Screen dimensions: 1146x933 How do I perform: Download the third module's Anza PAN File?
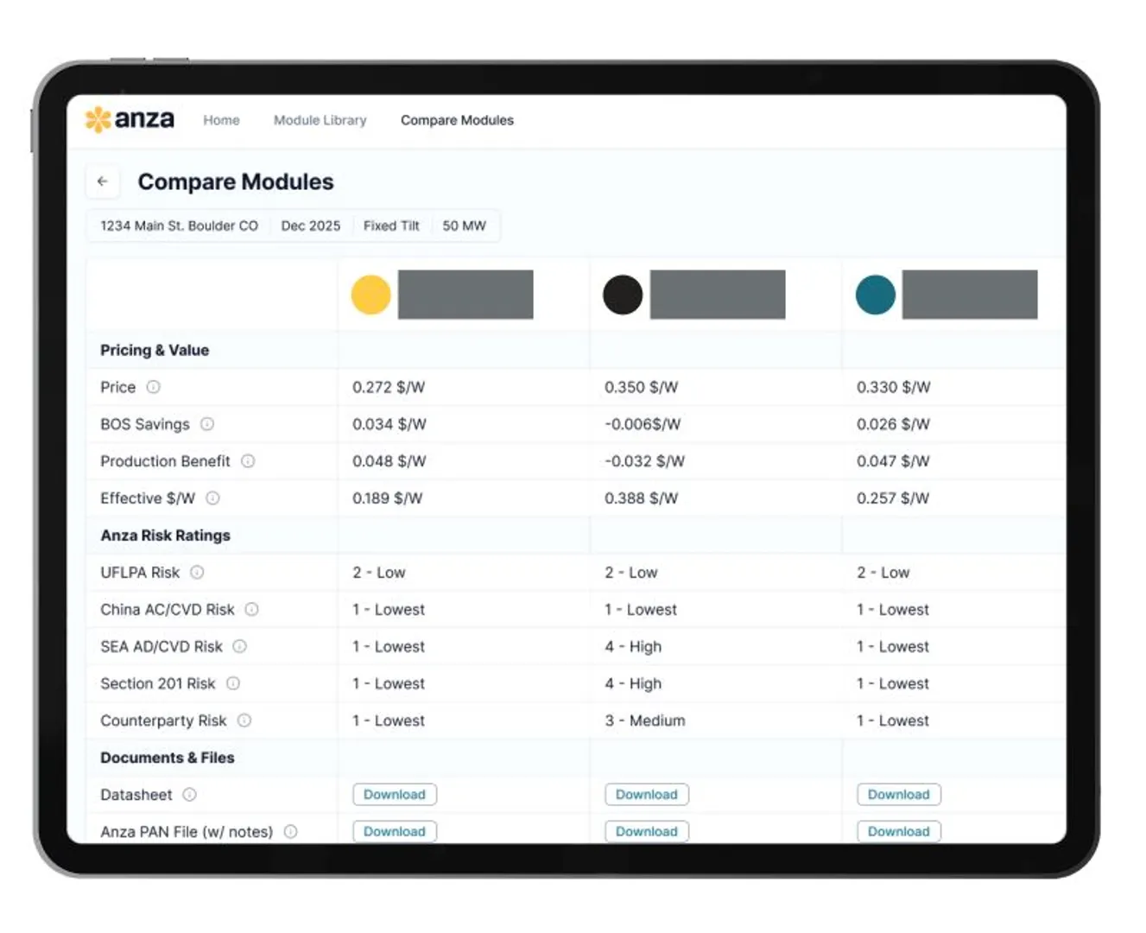tap(898, 831)
